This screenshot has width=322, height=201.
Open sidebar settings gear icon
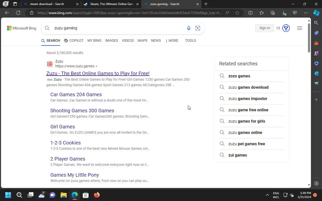coord(316,183)
